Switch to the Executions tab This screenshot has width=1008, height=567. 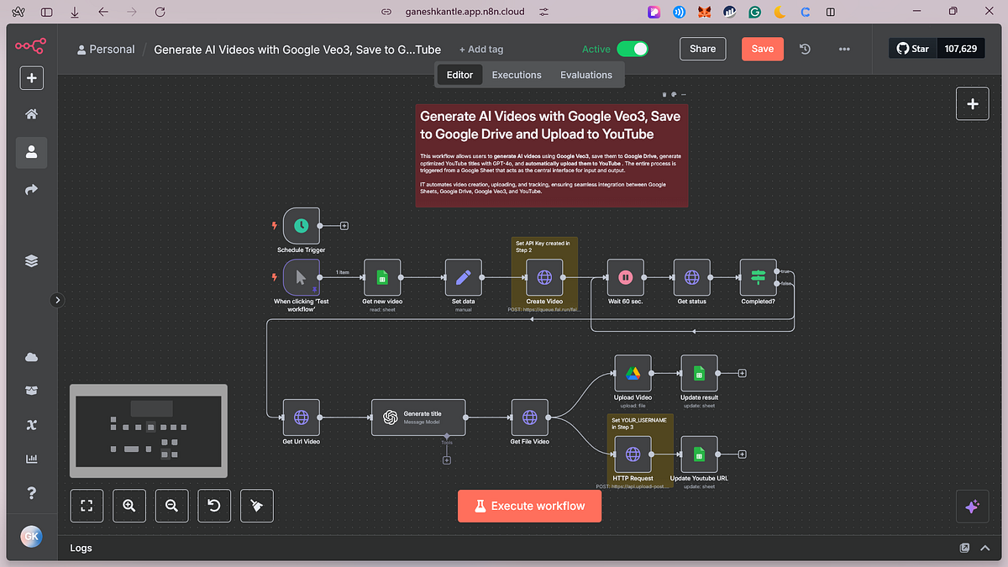(x=516, y=75)
